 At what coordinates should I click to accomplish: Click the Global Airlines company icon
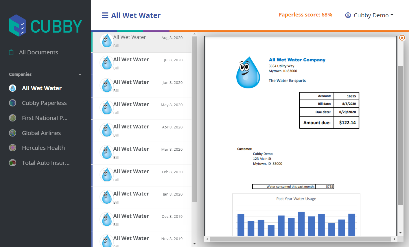point(12,133)
